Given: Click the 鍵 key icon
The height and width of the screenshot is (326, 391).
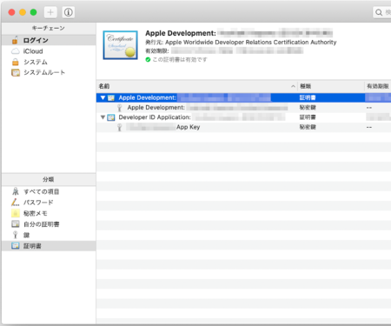Looking at the screenshot, I should (x=16, y=235).
